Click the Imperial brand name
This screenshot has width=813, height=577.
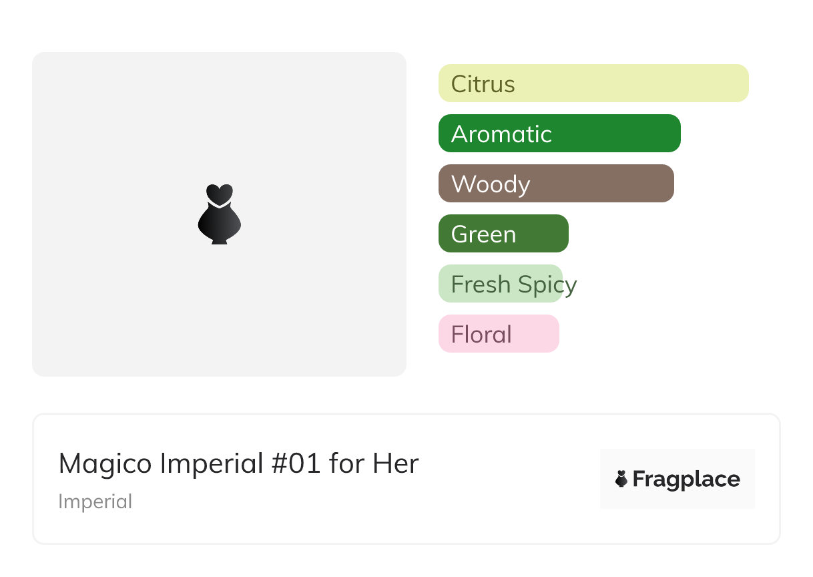click(x=95, y=502)
